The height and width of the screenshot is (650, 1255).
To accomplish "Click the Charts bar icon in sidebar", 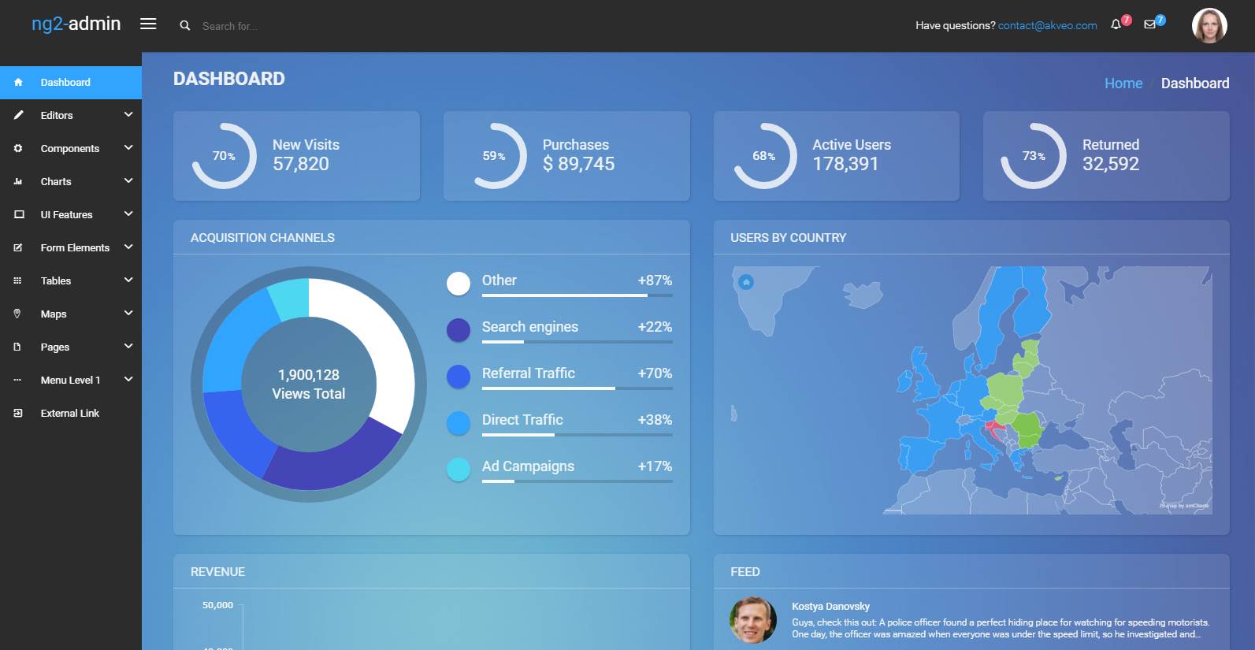I will point(17,181).
